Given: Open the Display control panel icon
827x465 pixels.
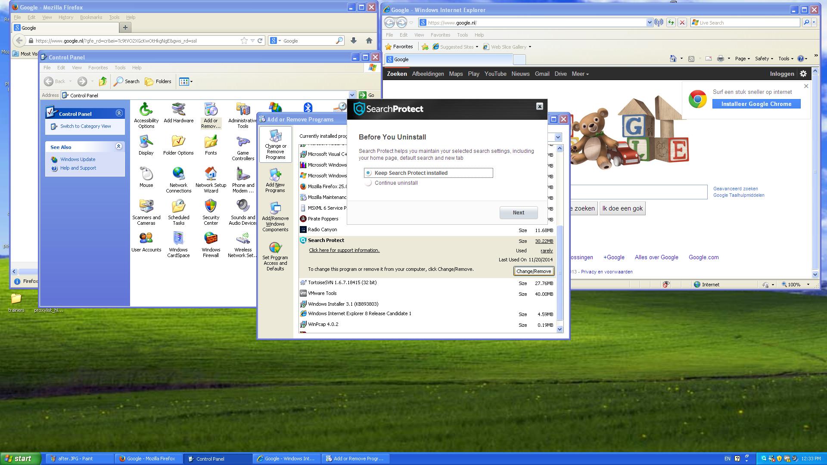Looking at the screenshot, I should point(146,145).
